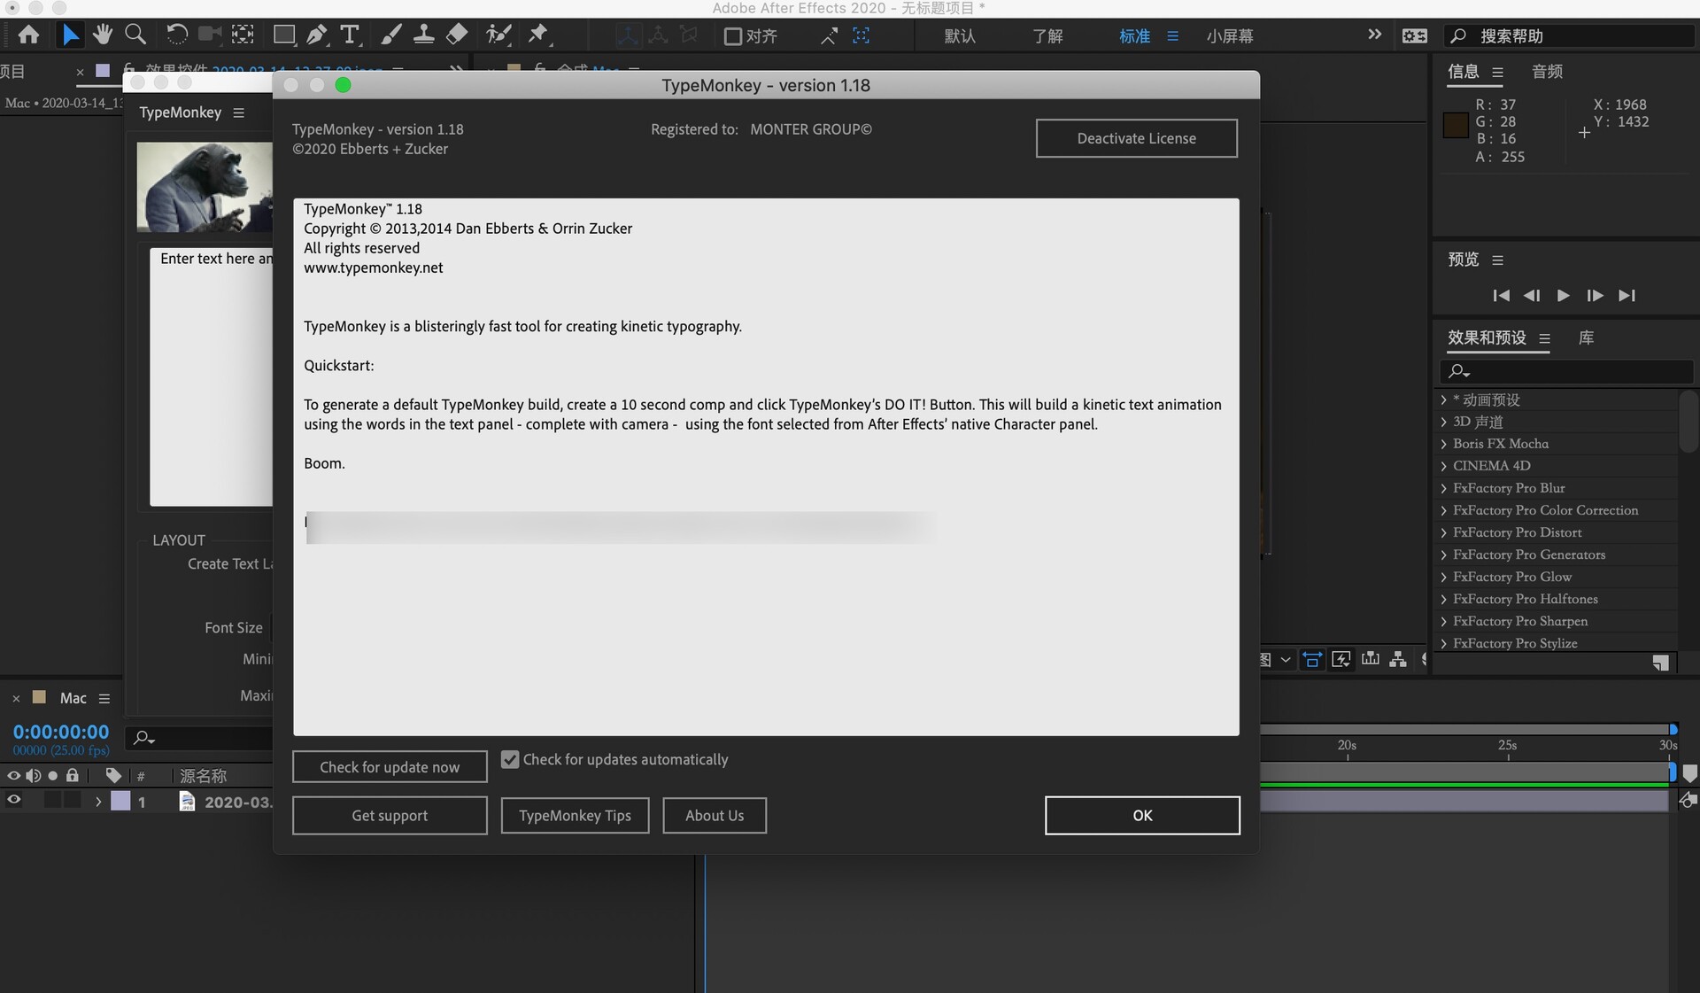This screenshot has width=1700, height=993.
Task: Select the Roto Brush tool
Action: tap(498, 35)
